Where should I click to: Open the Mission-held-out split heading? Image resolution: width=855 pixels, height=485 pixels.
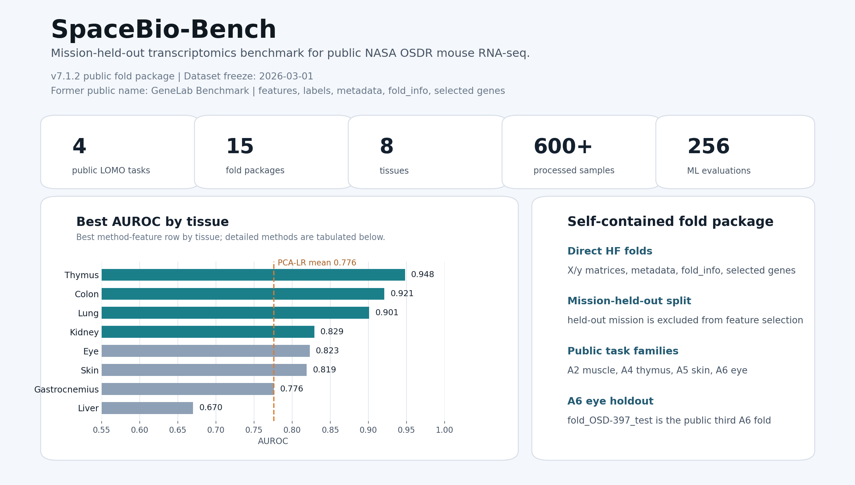pos(629,301)
